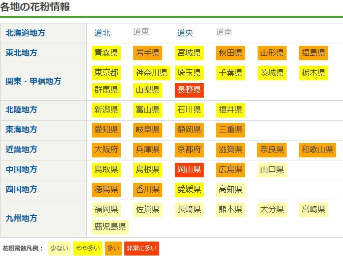Select 高知県 in the Shikoku row

[230, 189]
